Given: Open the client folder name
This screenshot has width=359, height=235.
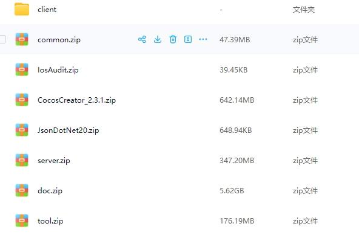Looking at the screenshot, I should click(47, 10).
